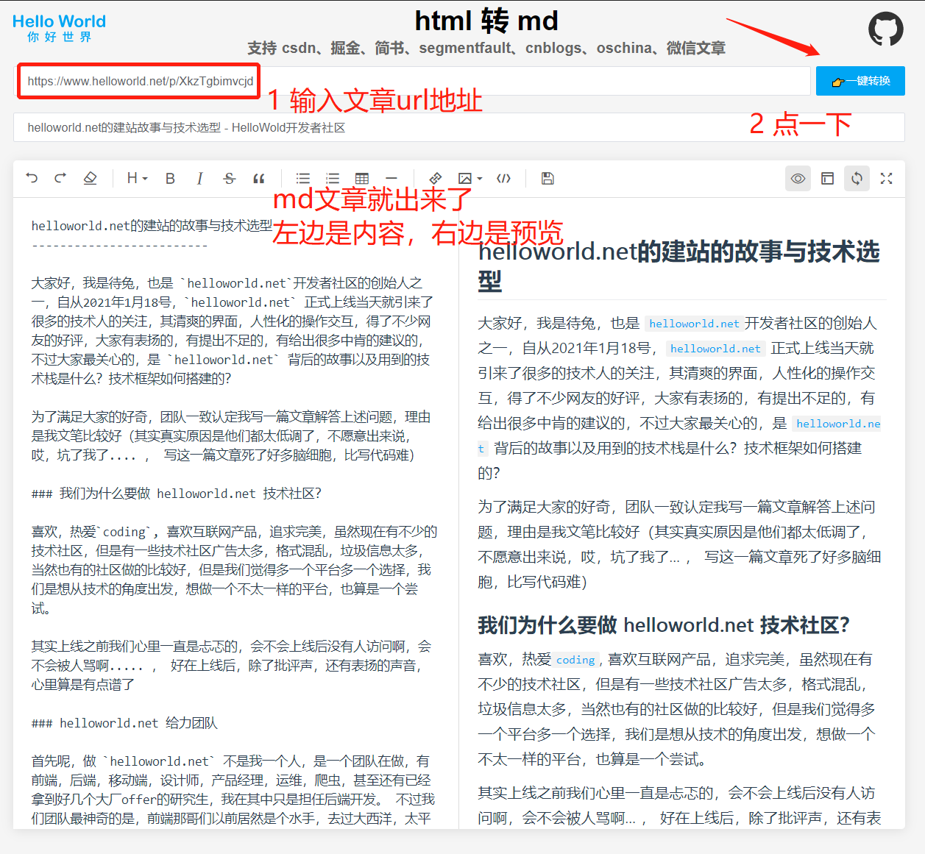Save the markdown document
This screenshot has height=854, width=925.
(547, 178)
